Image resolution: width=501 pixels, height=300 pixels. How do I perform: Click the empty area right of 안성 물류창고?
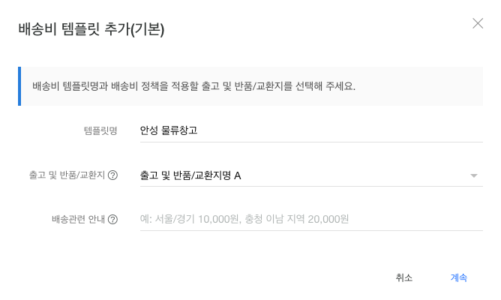click(x=337, y=130)
